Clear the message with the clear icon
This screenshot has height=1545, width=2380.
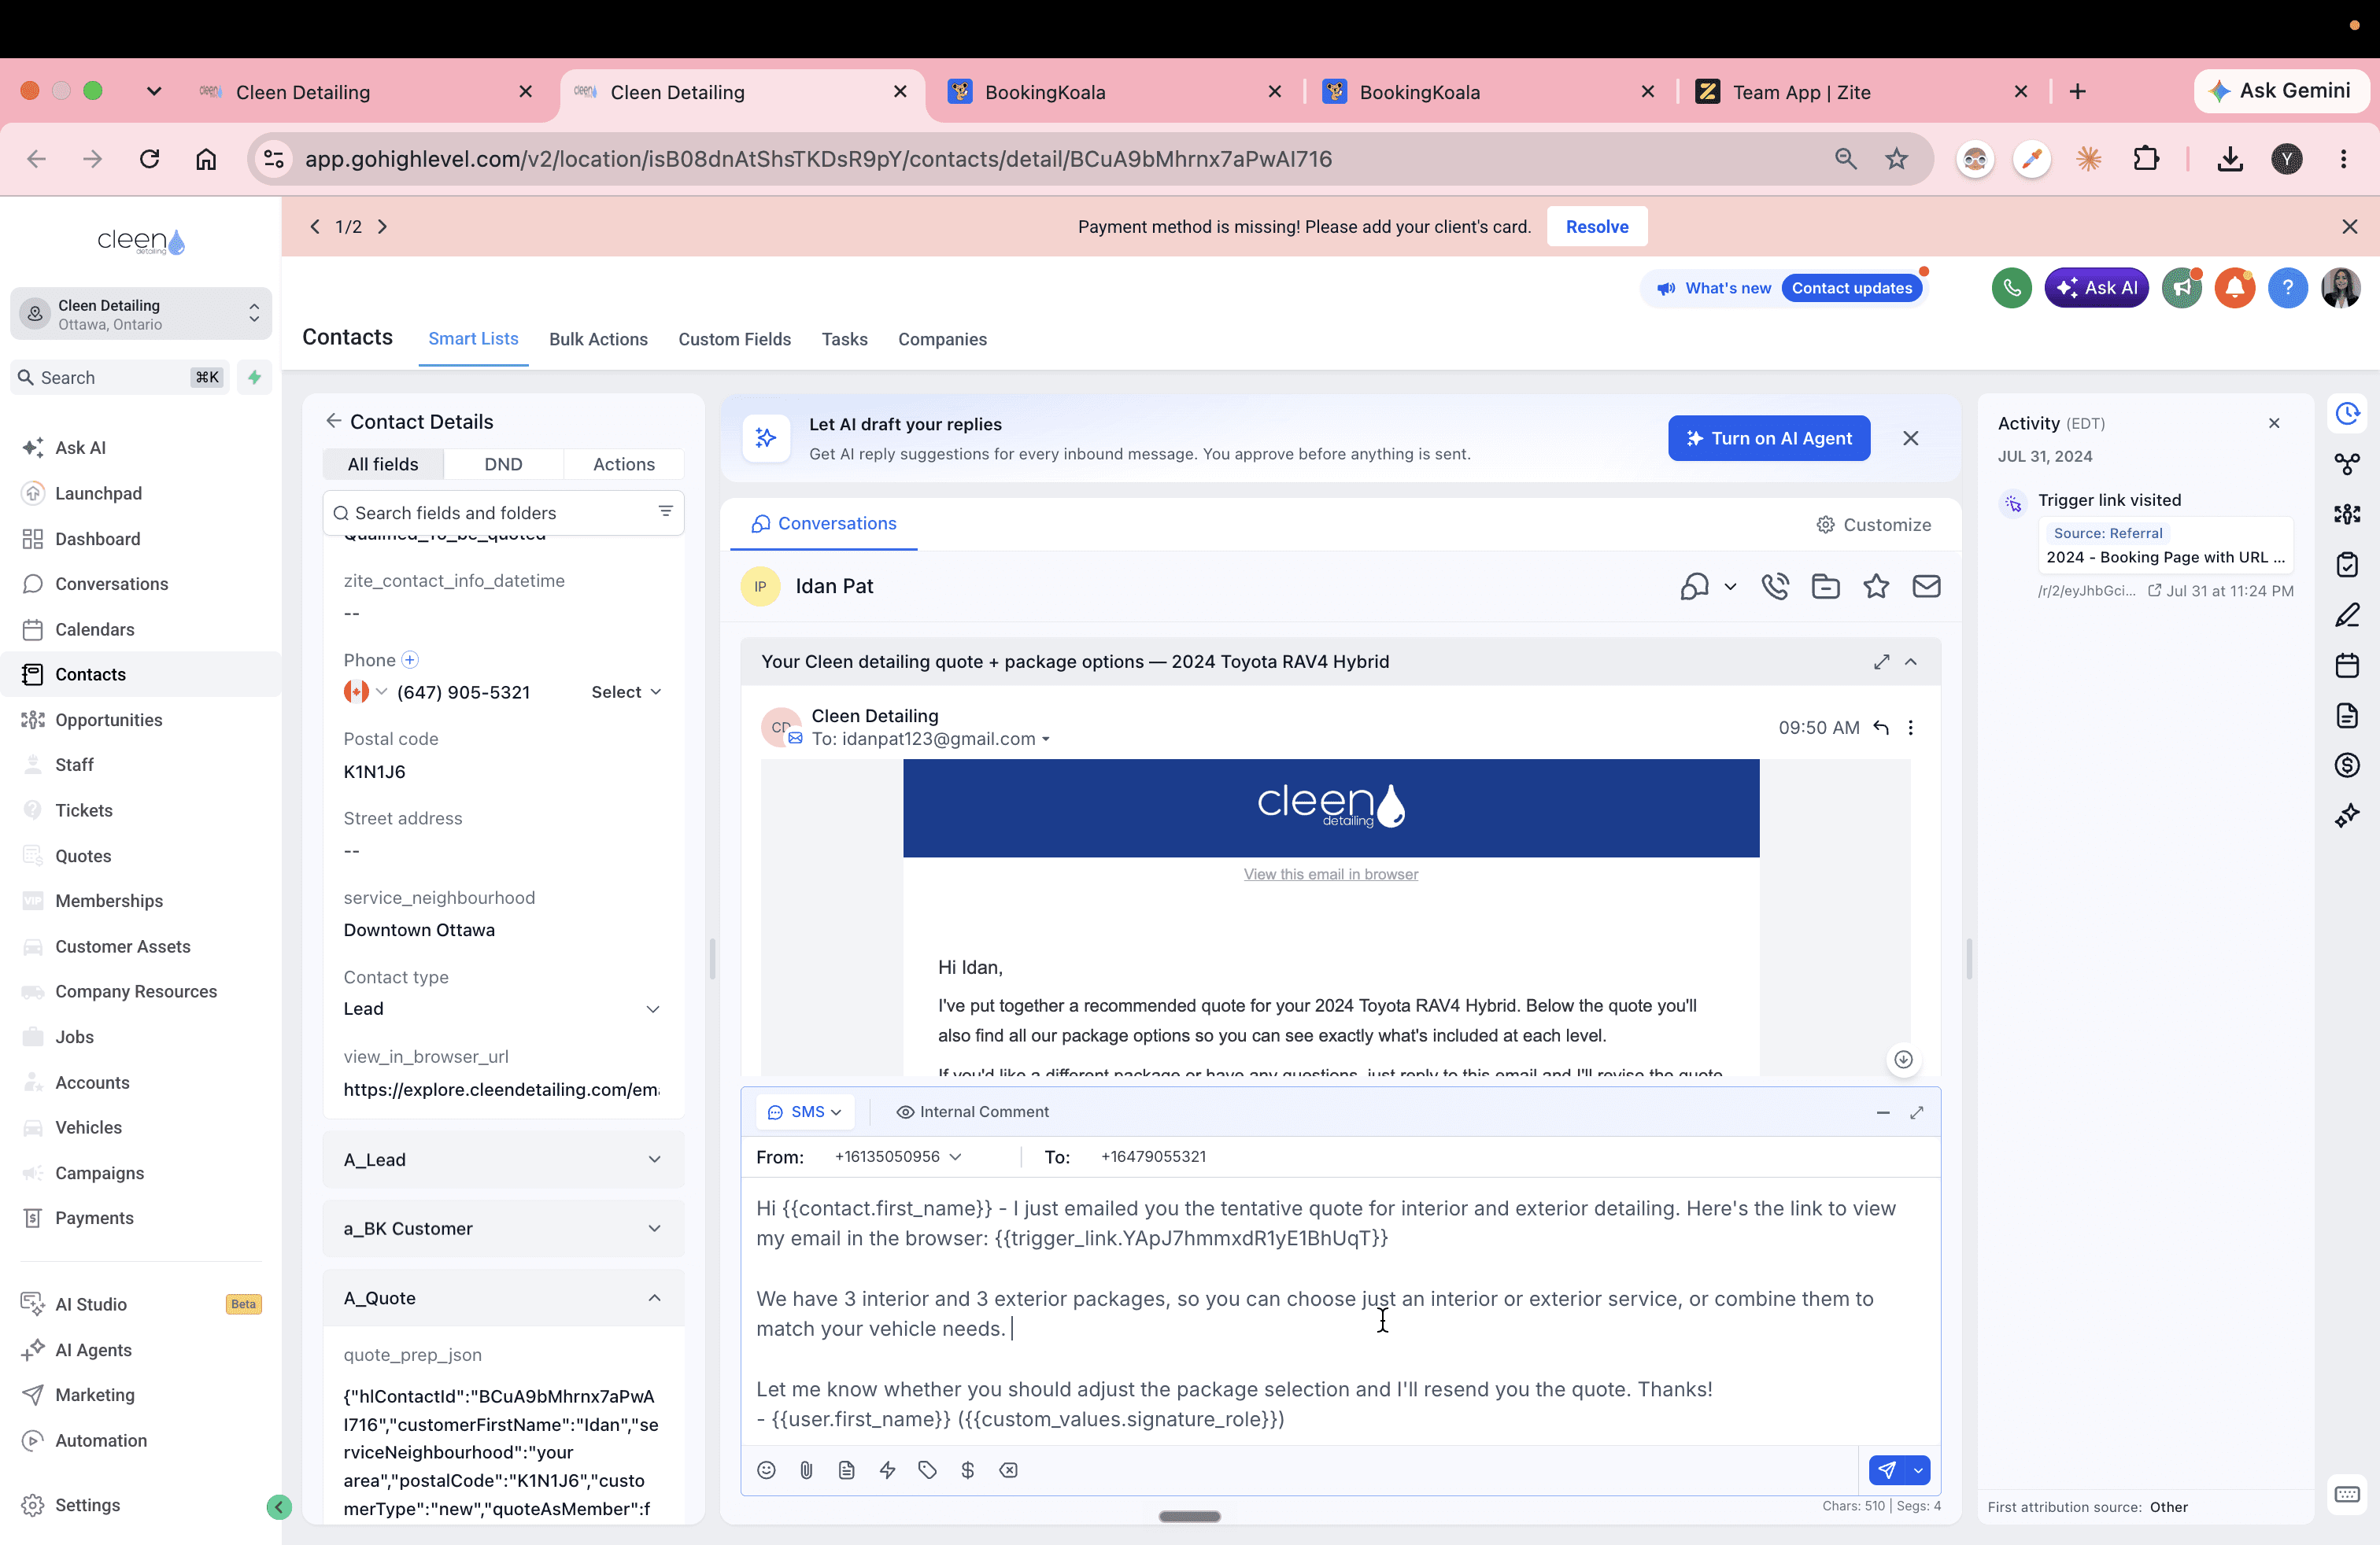click(1008, 1470)
